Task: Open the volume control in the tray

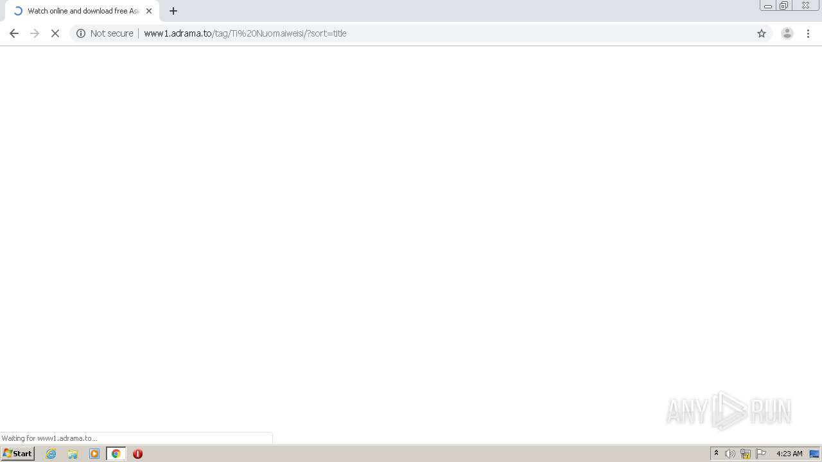Action: click(730, 454)
